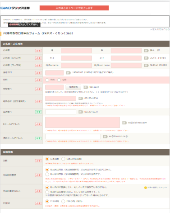The width and height of the screenshot is (170, 213).
Task: Click the red 'complete on one page' banner
Action: point(74,8)
